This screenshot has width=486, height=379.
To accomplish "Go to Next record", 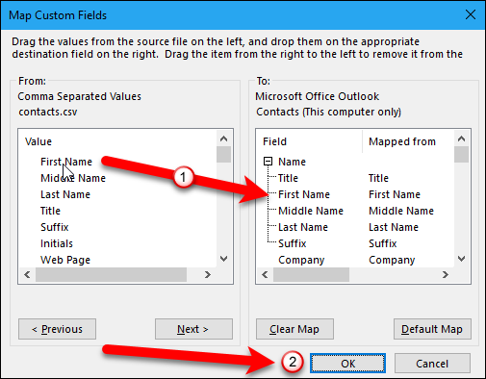I will [x=193, y=329].
